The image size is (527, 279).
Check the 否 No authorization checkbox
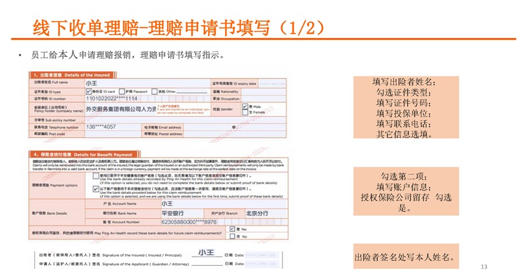click(x=233, y=236)
